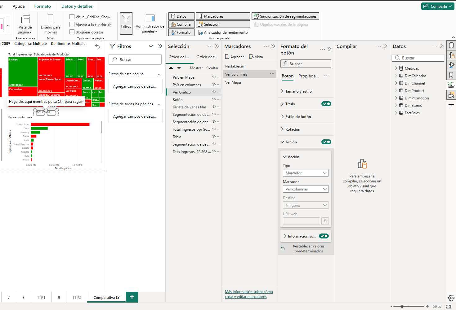Open the settings gear in right sidebar
The width and height of the screenshot is (456, 310).
point(451,298)
